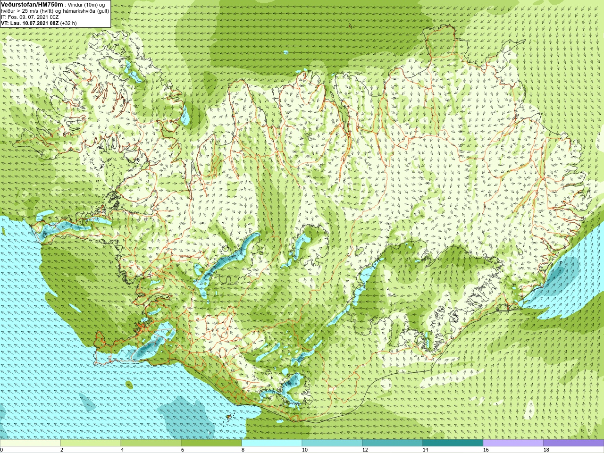
Task: Click the 'IT: Fös. 09. 07. 2021 00Z' line
Action: tap(30, 17)
